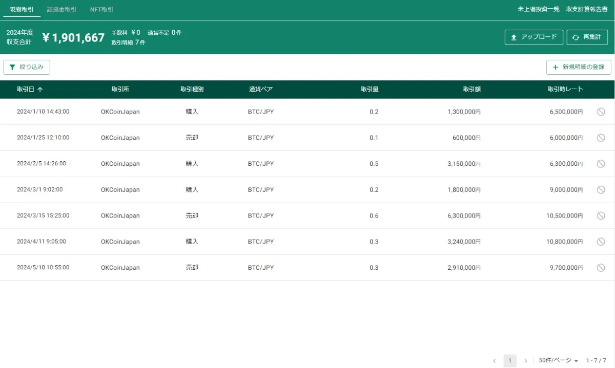Click the 取引所 column header
Viewport: 615px width, 368px height.
120,89
